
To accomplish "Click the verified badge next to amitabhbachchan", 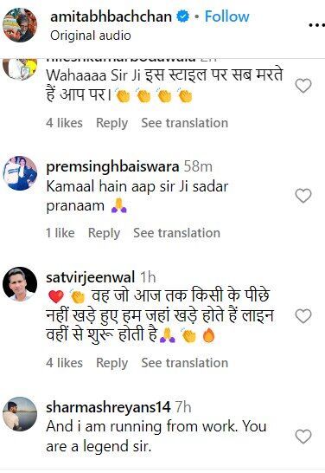I will [x=182, y=16].
